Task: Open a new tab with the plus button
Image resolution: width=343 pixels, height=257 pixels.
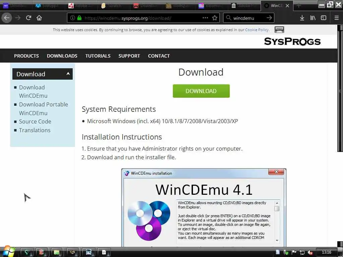Action: pyautogui.click(x=298, y=6)
